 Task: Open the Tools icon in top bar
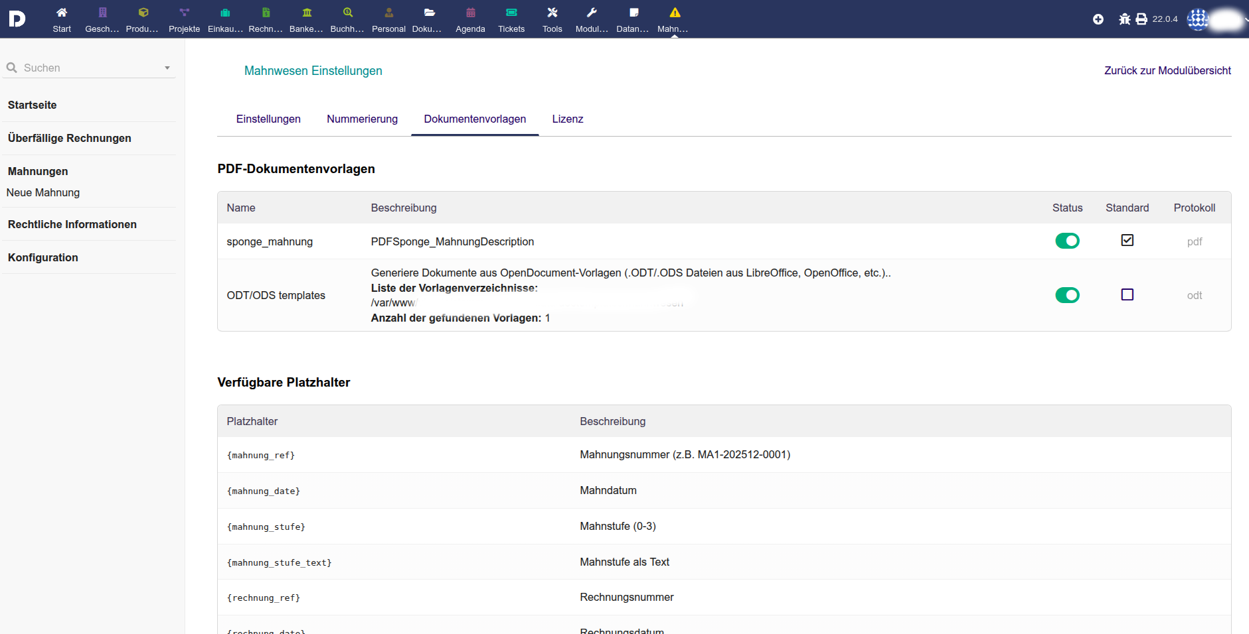point(552,13)
